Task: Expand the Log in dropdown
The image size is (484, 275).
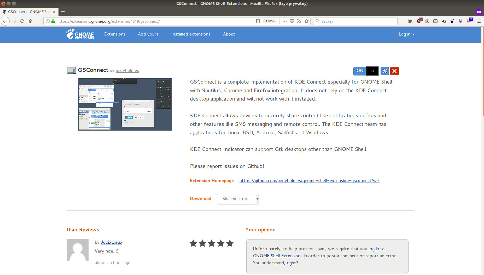Action: pos(406,34)
